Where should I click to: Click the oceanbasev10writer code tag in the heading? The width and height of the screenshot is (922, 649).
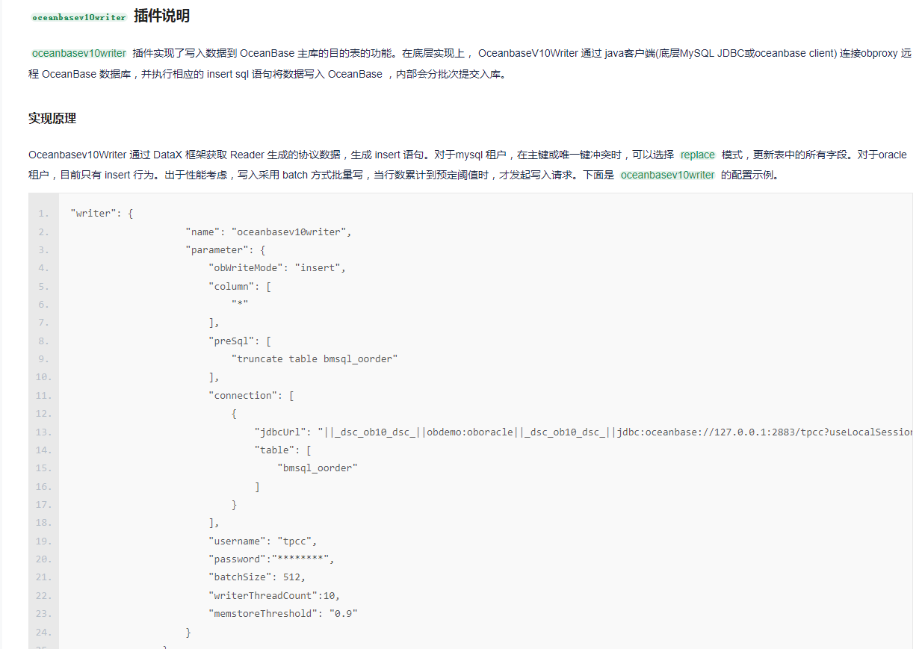79,17
